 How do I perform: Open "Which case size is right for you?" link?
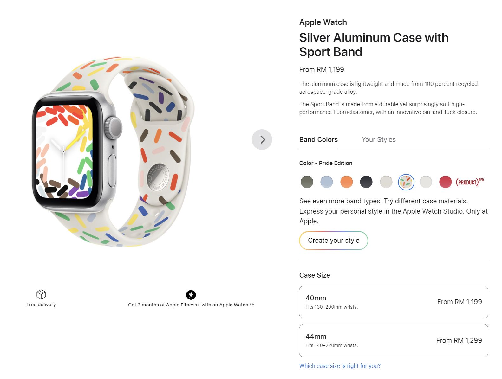pyautogui.click(x=340, y=366)
